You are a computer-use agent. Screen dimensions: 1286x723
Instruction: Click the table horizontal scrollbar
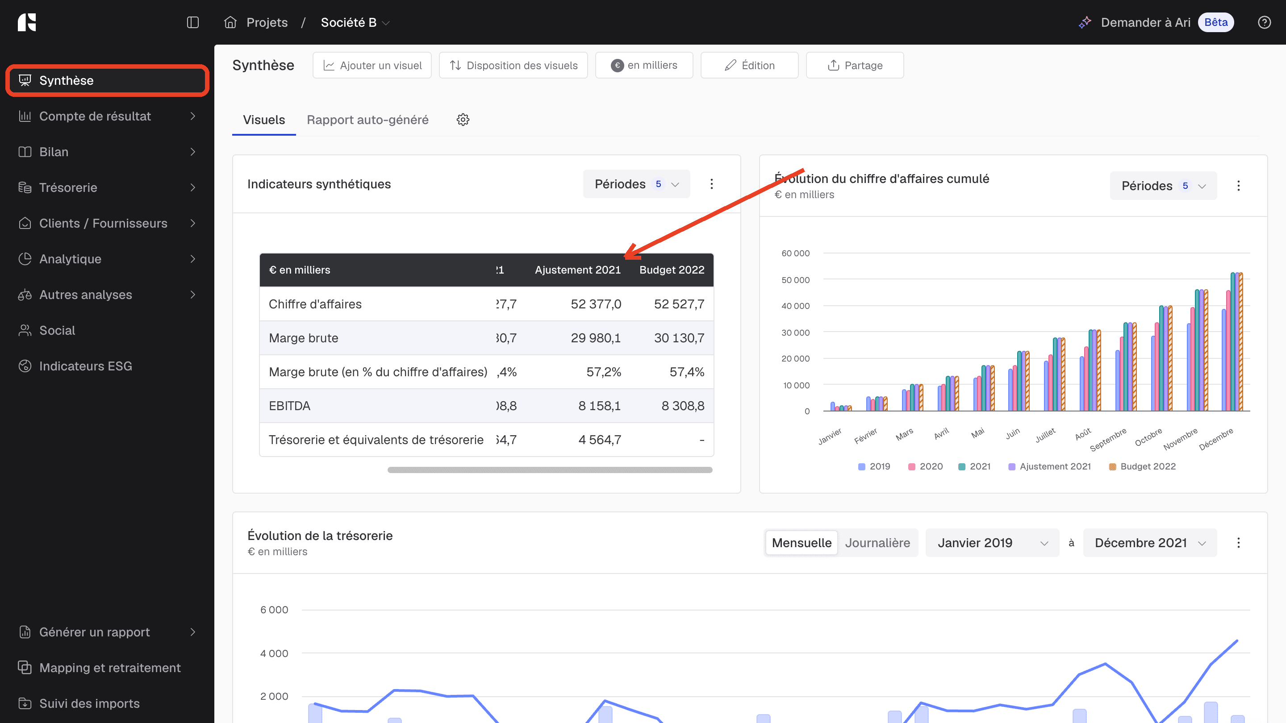point(550,470)
